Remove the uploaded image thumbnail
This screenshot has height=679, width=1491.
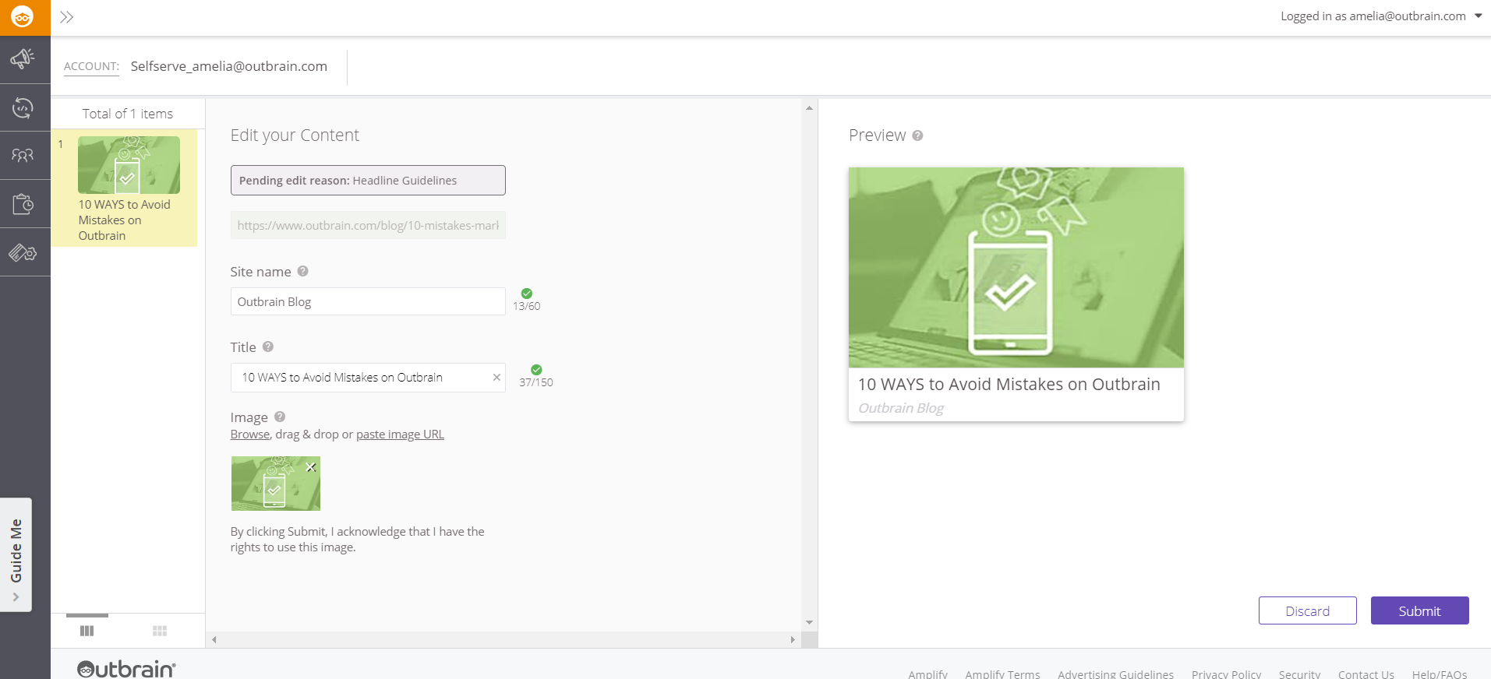311,467
